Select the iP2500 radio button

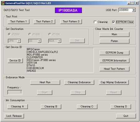coord(9,34)
